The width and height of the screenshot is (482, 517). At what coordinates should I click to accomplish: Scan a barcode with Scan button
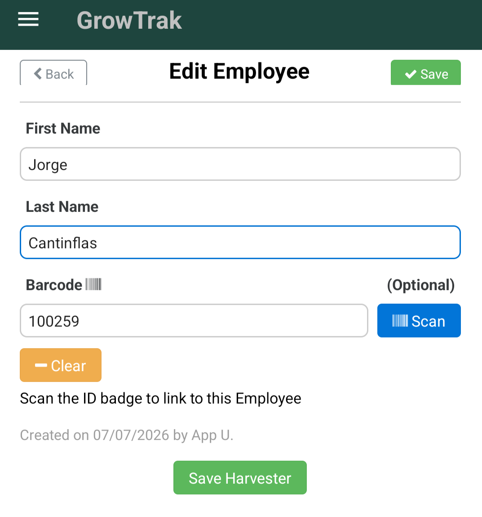[x=419, y=320]
